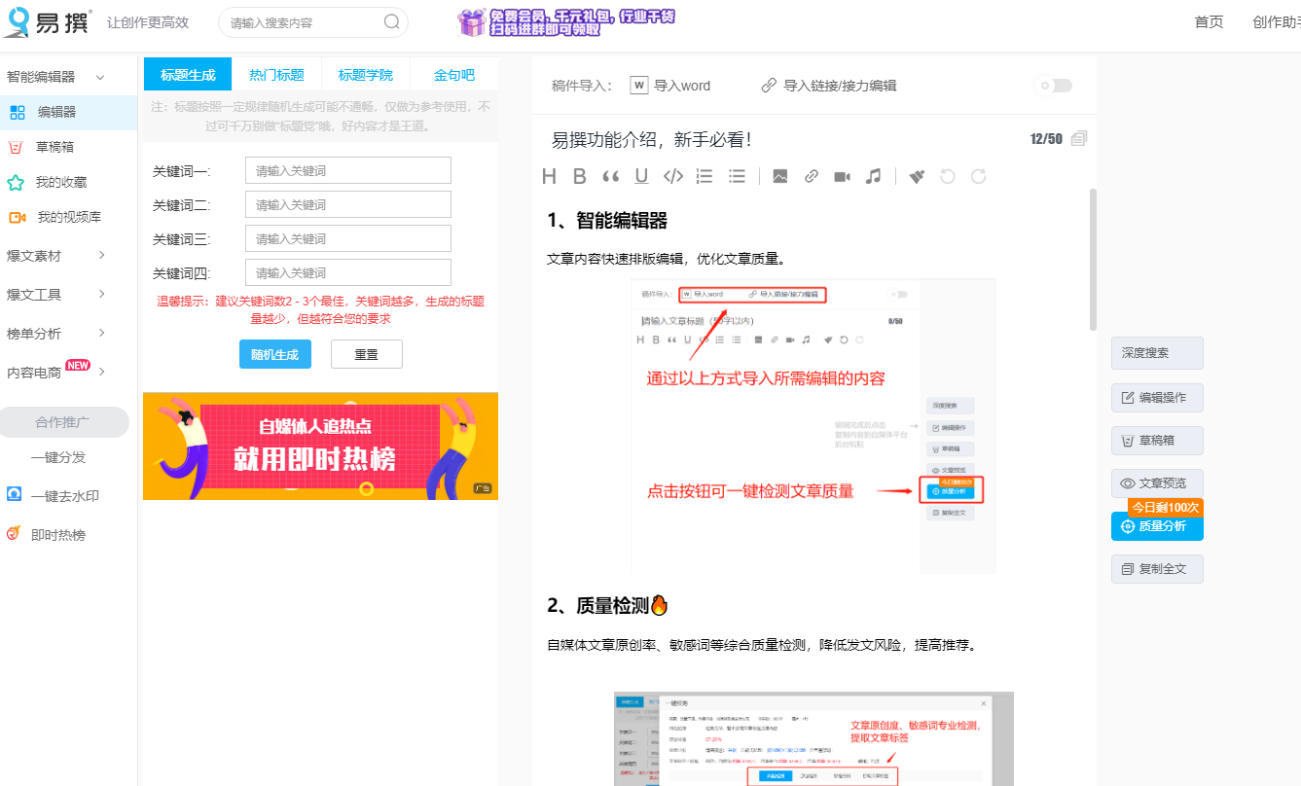Viewport: 1301px width, 786px height.
Task: Toggle underline formatting in toolbar
Action: pos(643,176)
